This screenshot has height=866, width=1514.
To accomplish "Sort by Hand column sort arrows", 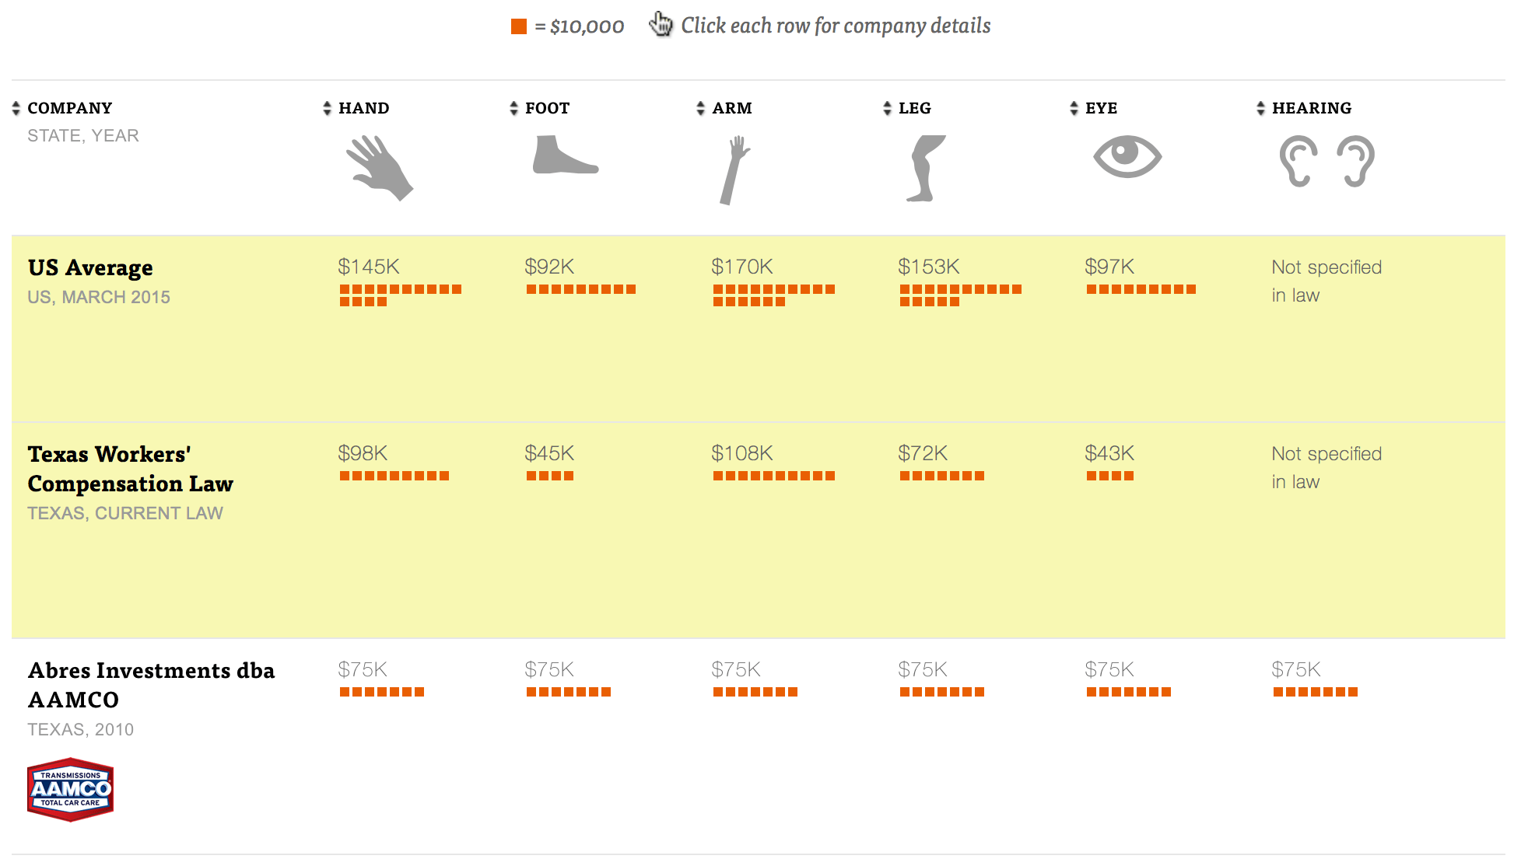I will (327, 108).
